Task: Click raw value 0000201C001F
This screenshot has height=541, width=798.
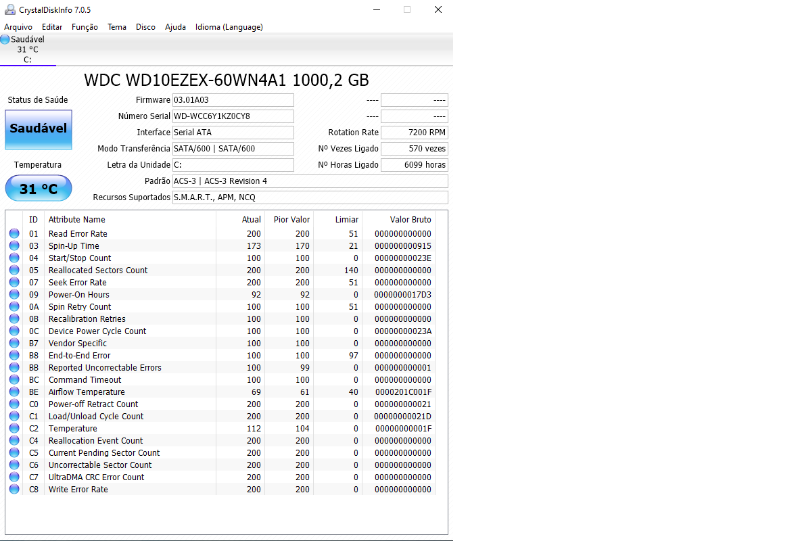Action: point(404,392)
